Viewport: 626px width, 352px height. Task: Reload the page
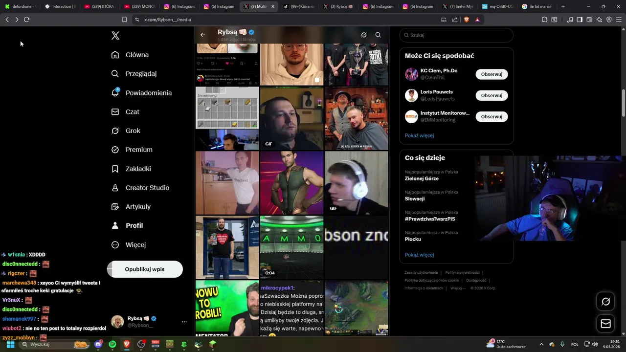pyautogui.click(x=26, y=20)
